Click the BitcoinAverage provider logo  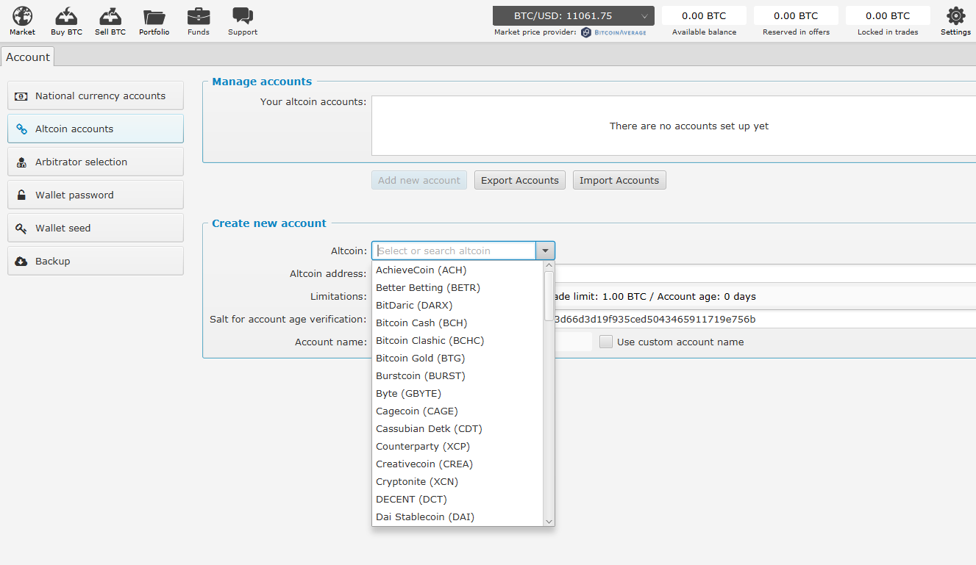pyautogui.click(x=613, y=32)
